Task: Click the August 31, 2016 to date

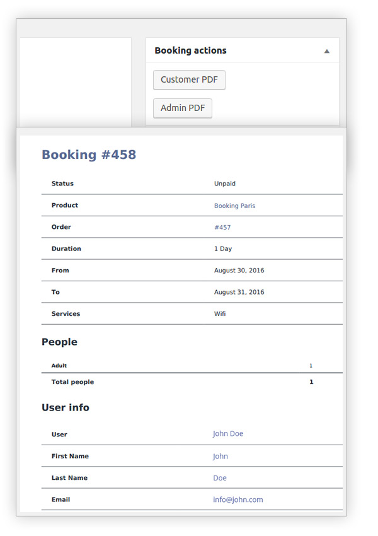Action: coord(239,292)
